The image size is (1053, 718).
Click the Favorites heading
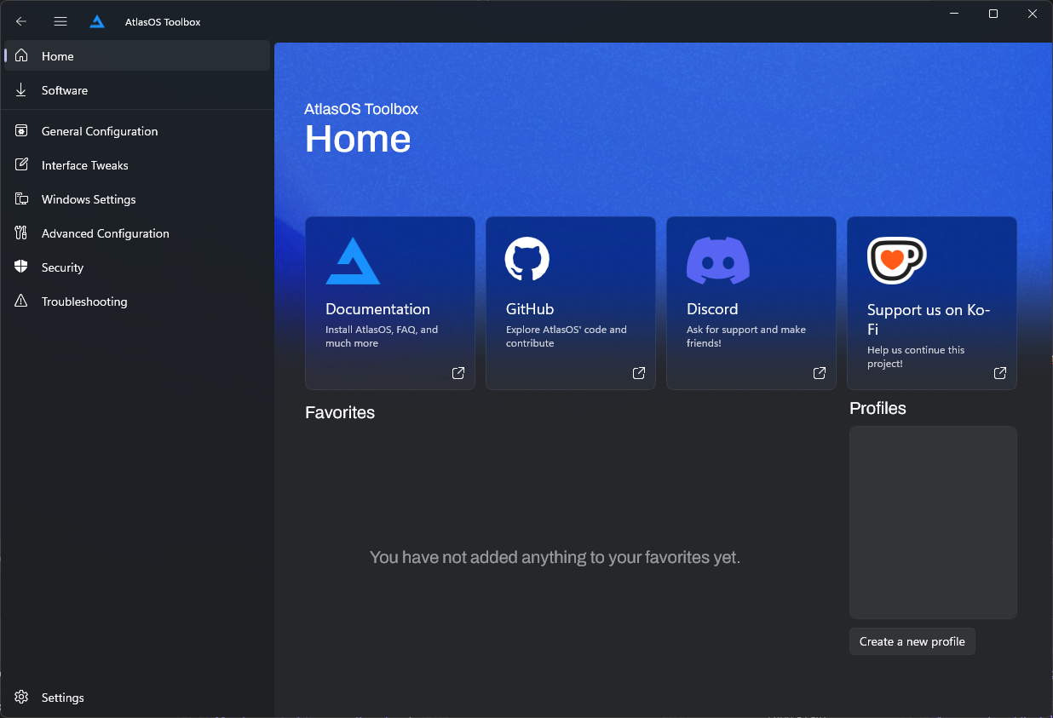pyautogui.click(x=340, y=412)
